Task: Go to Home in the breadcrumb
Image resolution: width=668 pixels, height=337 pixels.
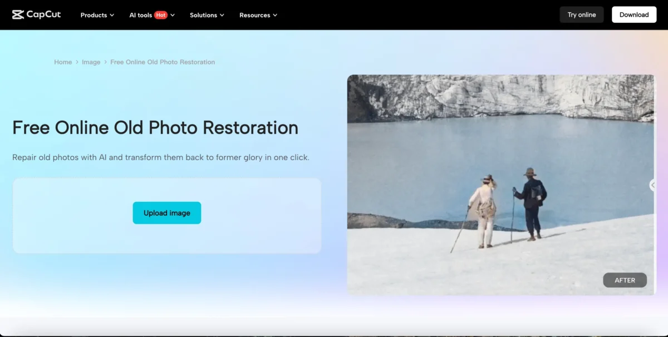Action: pyautogui.click(x=63, y=62)
